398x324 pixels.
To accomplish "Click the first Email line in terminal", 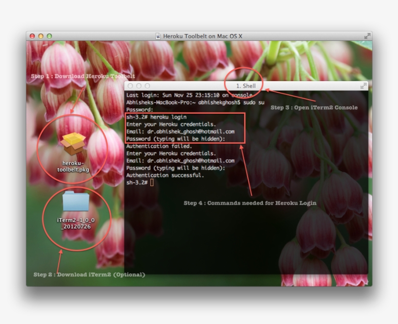I will tap(181, 132).
